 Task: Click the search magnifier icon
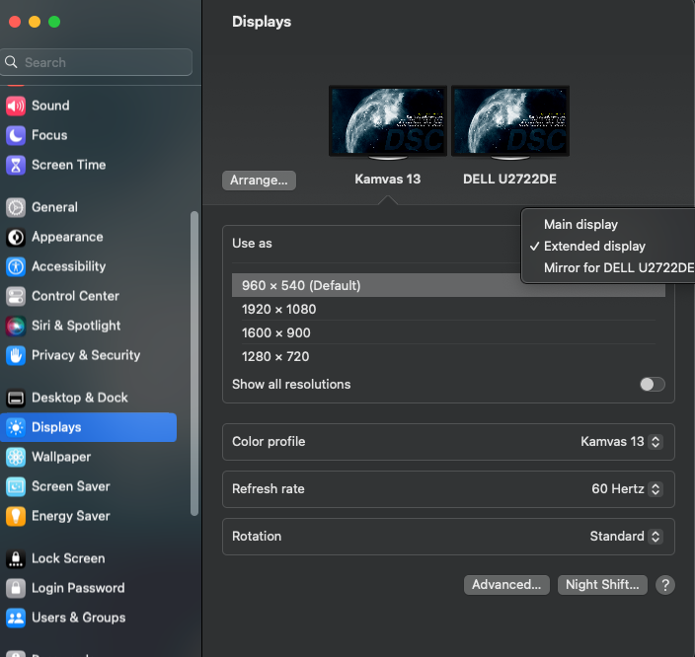11,62
